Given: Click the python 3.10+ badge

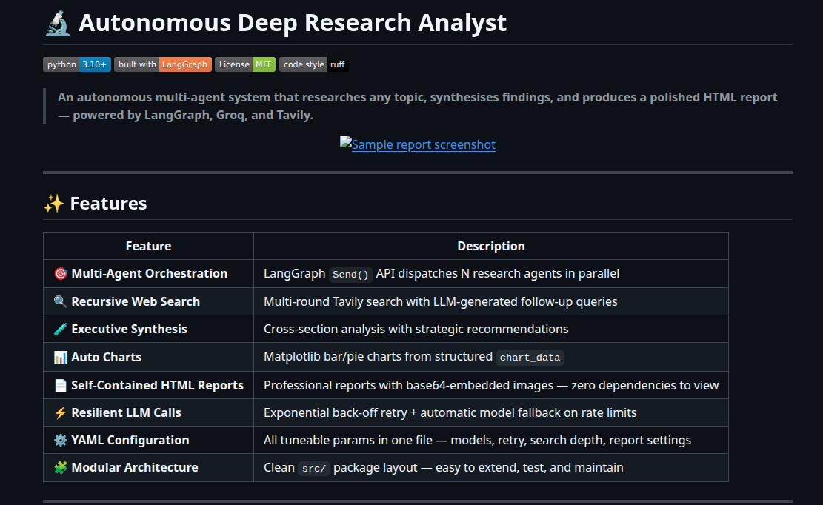Looking at the screenshot, I should (77, 64).
